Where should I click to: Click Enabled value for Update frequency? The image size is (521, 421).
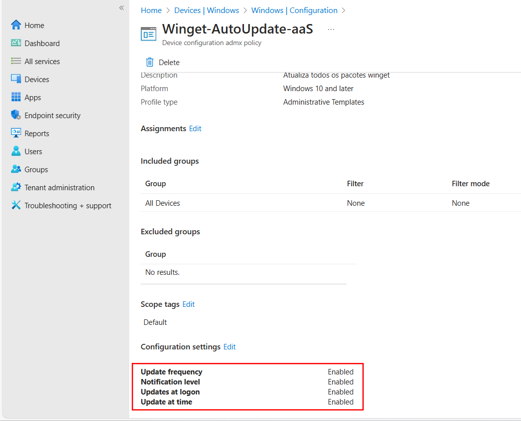pyautogui.click(x=341, y=372)
